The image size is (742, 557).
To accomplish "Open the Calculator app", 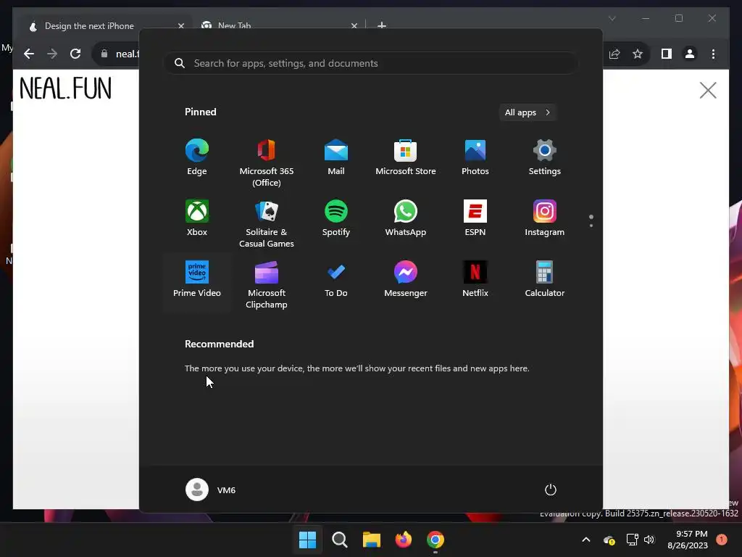I will 545,280.
